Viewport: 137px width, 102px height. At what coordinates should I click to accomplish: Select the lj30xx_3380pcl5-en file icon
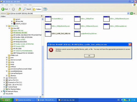77,19
